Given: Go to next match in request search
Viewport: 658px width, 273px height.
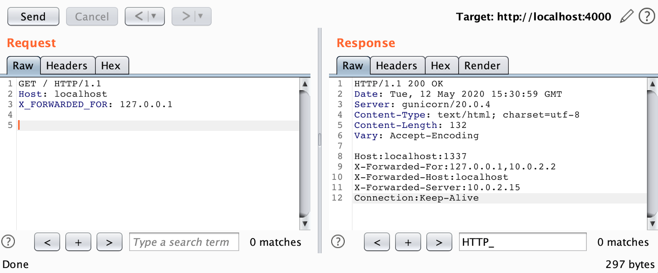Looking at the screenshot, I should pos(109,242).
